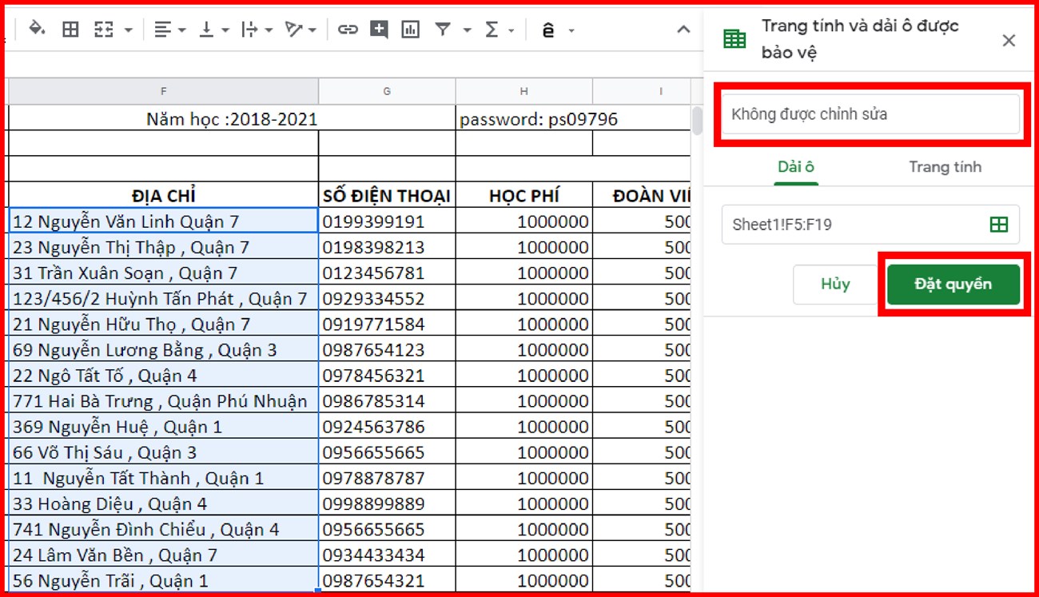Merge cells with the merge icon
Viewport: 1039px width, 597px height.
[x=103, y=30]
